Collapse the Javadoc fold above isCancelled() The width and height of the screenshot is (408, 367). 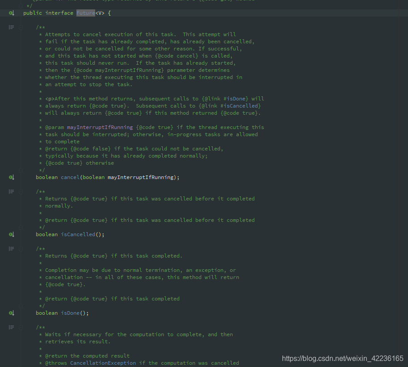tap(21, 192)
